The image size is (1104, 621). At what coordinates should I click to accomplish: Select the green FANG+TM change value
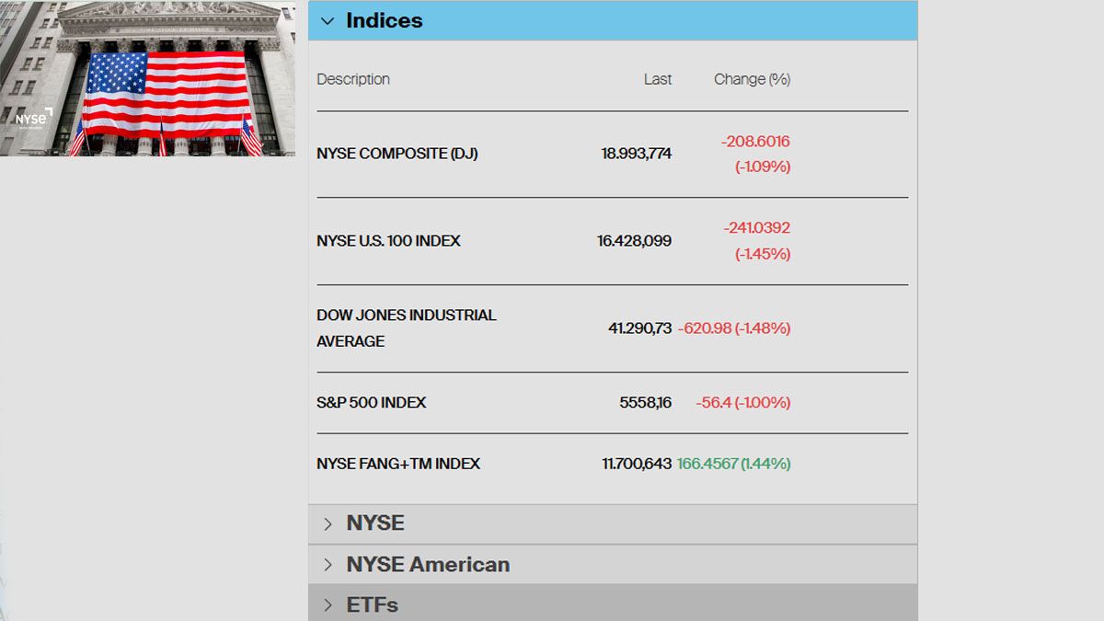coord(734,463)
